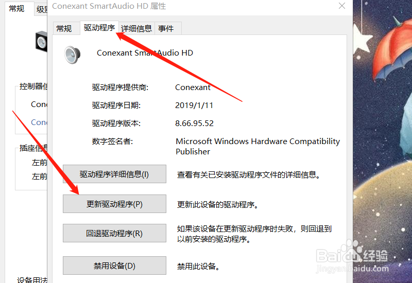
Task: Click the audio device icon in the background window
Action: pos(41,41)
